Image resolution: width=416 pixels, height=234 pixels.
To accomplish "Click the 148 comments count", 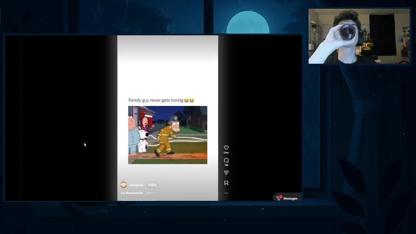I will 226,165.
